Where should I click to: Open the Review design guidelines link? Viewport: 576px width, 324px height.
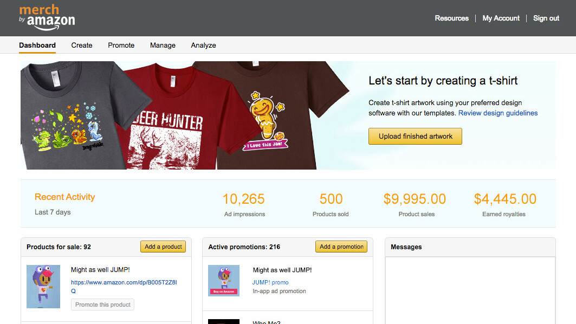click(498, 113)
